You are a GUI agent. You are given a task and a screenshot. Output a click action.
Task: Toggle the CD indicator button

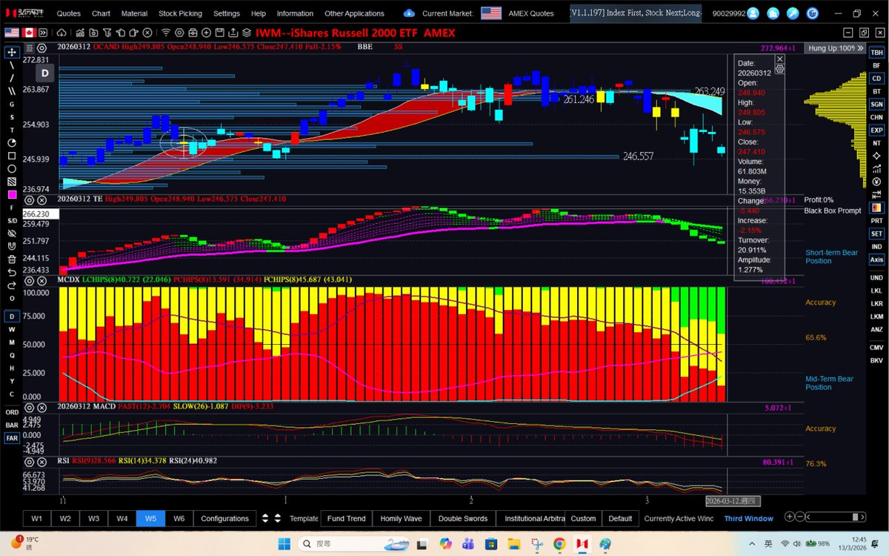point(876,79)
